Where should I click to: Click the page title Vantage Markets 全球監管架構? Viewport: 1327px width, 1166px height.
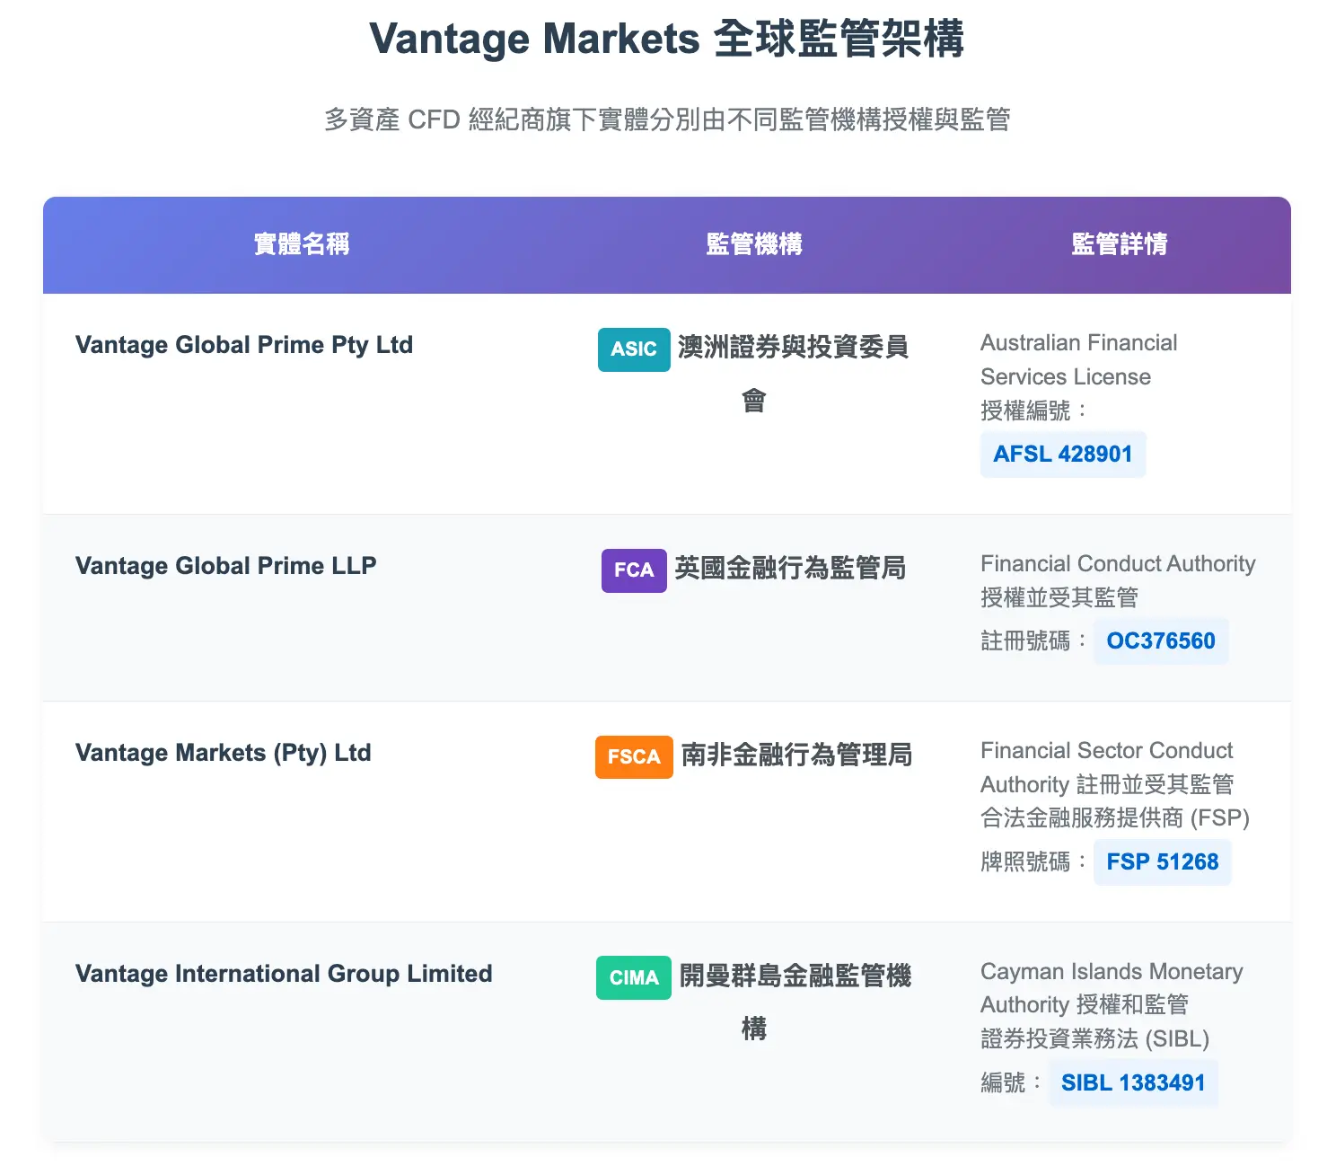pos(666,40)
